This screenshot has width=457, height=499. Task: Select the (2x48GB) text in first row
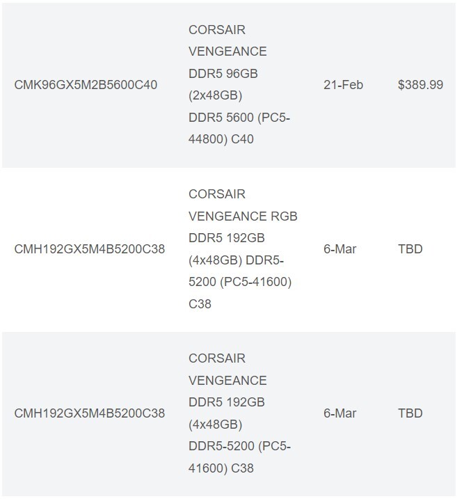216,95
